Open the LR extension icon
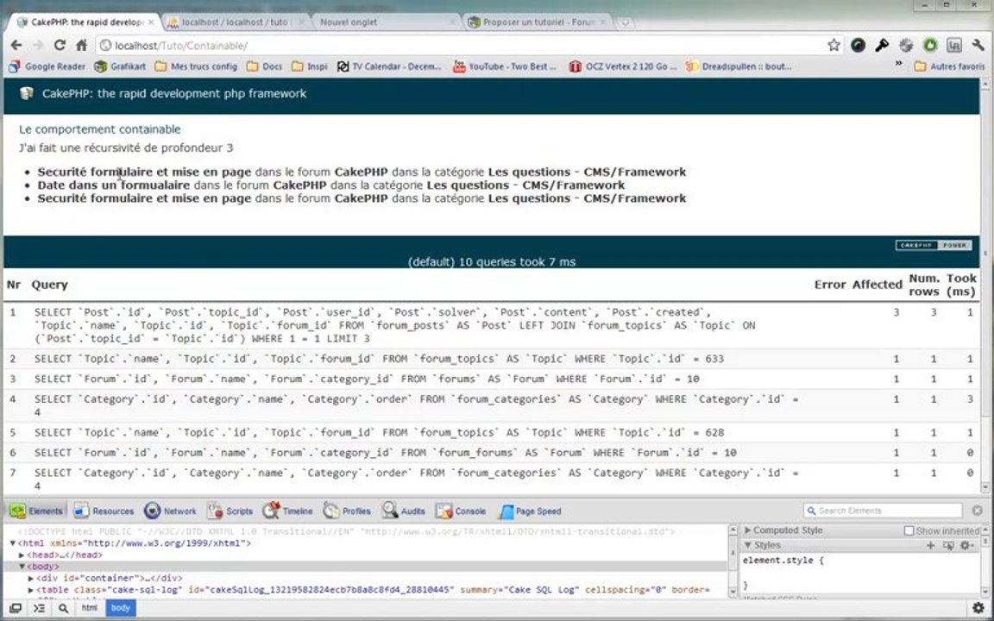Image resolution: width=994 pixels, height=621 pixels. (x=954, y=45)
